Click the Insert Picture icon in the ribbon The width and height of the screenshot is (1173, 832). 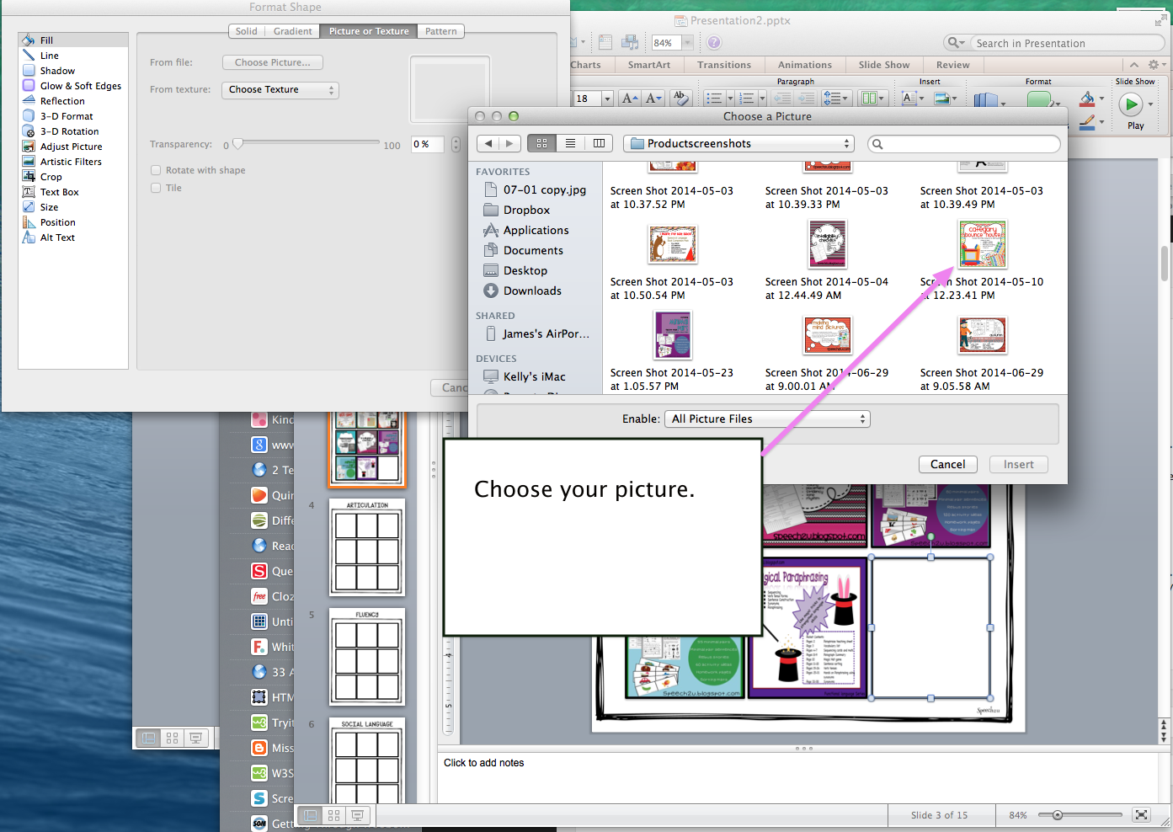click(x=942, y=99)
